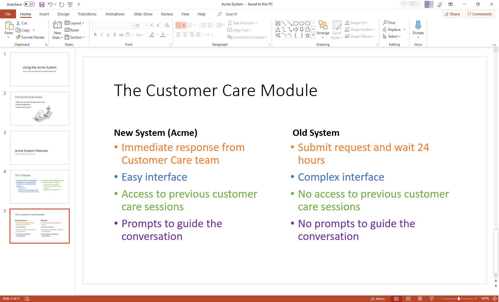The height and width of the screenshot is (302, 499).
Task: Switch to the Insert tab
Action: [44, 14]
